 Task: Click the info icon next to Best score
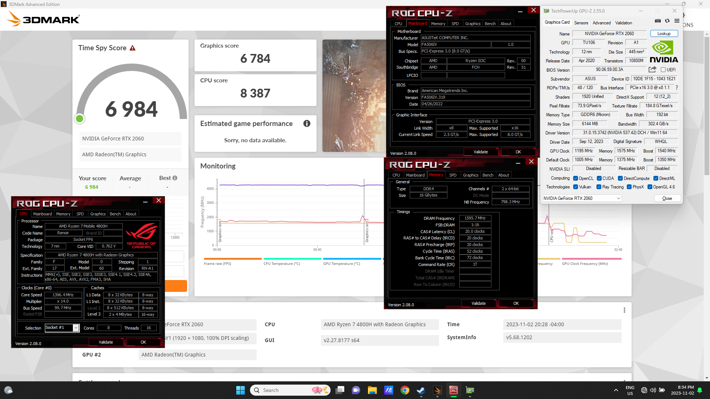[x=175, y=178]
